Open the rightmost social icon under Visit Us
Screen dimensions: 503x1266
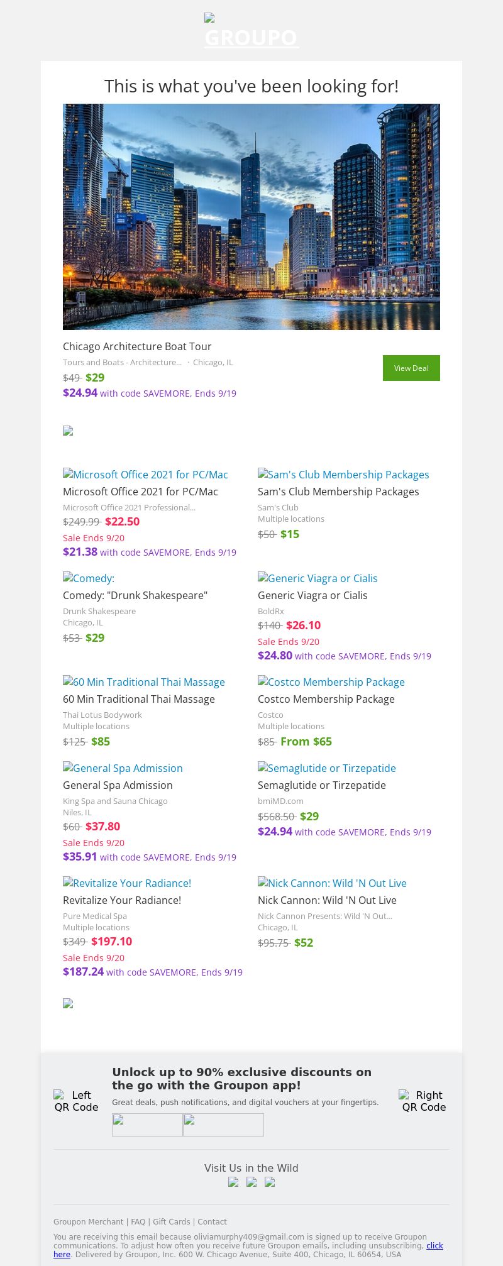(270, 1182)
